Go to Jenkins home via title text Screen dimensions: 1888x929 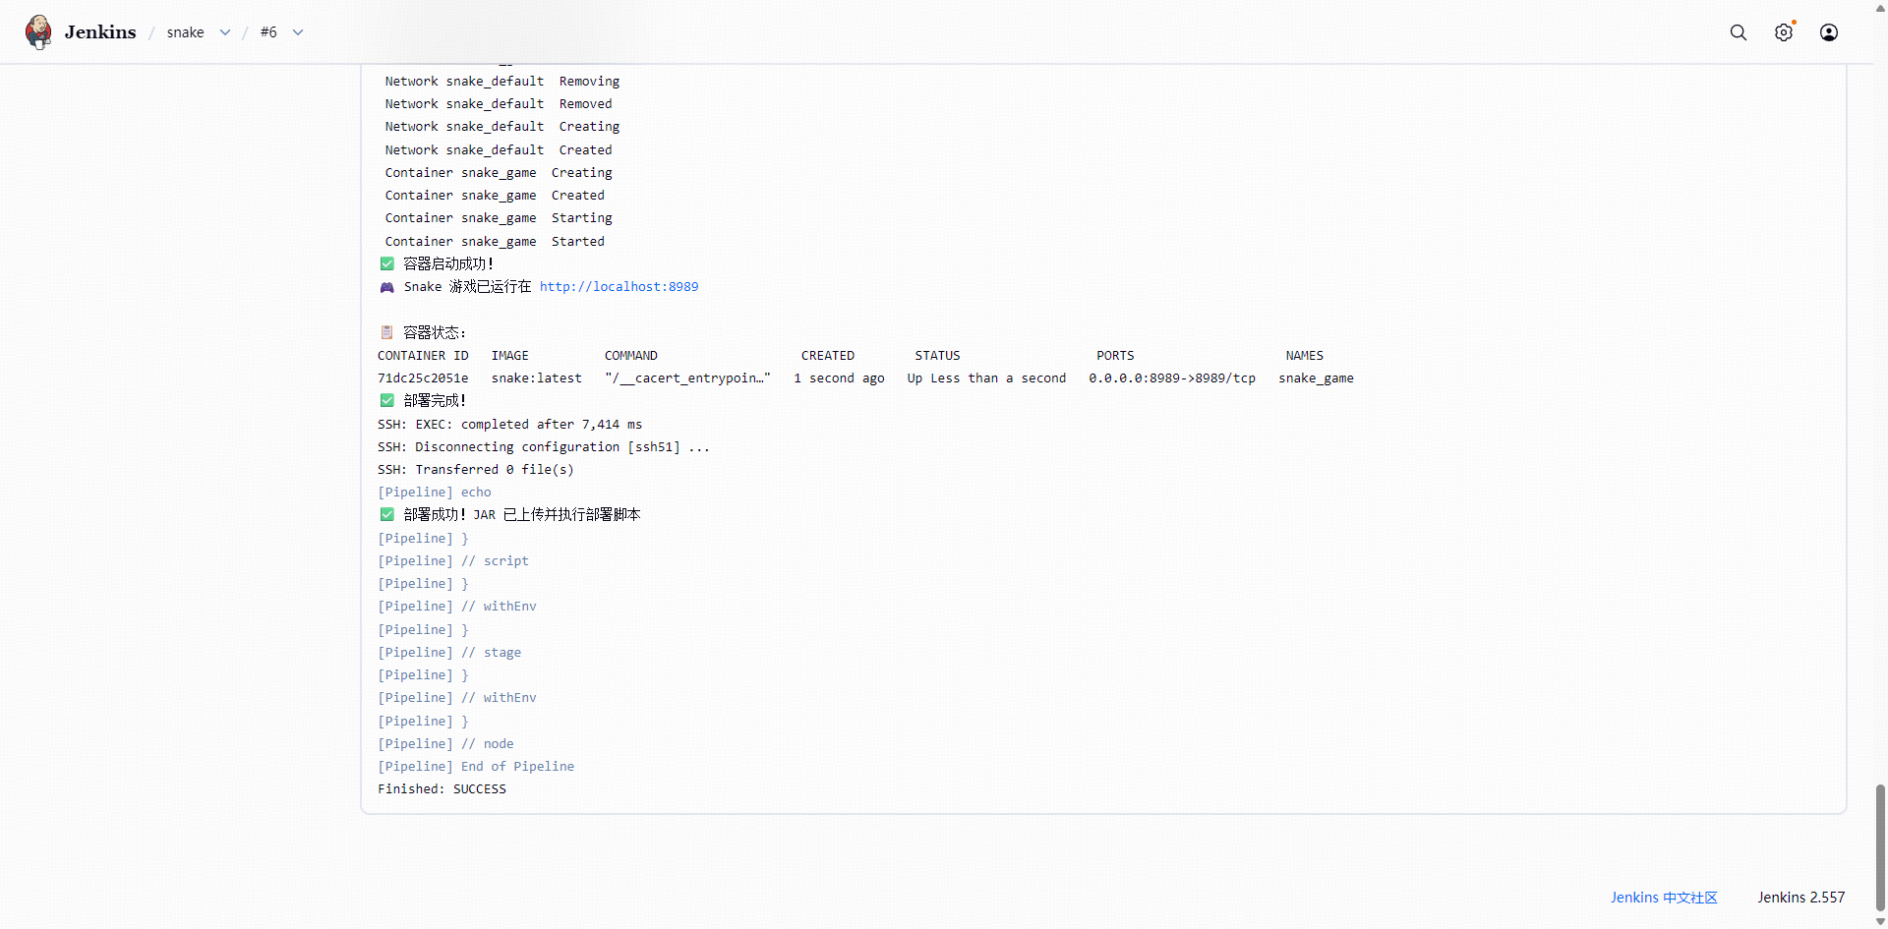pos(100,32)
